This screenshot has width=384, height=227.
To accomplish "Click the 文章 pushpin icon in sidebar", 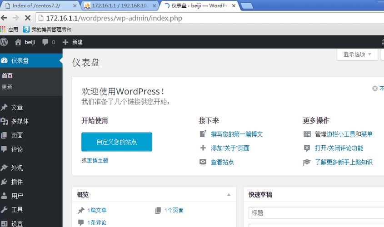I will coord(4,108).
